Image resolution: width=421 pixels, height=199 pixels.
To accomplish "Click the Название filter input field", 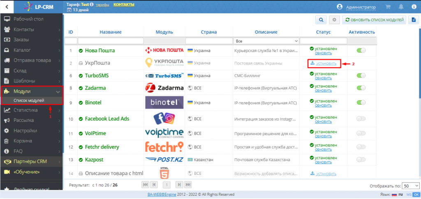I will (111, 41).
